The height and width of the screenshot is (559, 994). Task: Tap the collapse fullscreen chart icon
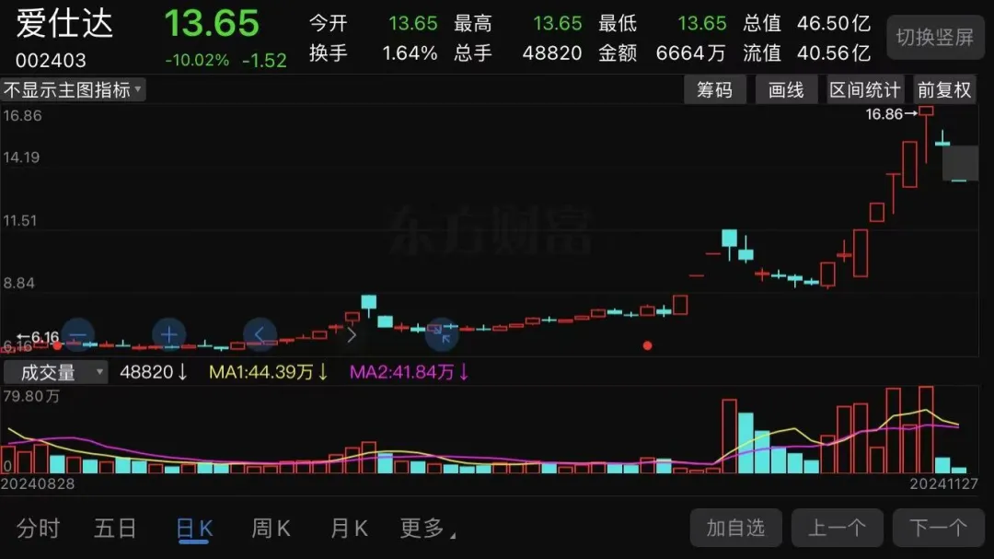(x=442, y=334)
